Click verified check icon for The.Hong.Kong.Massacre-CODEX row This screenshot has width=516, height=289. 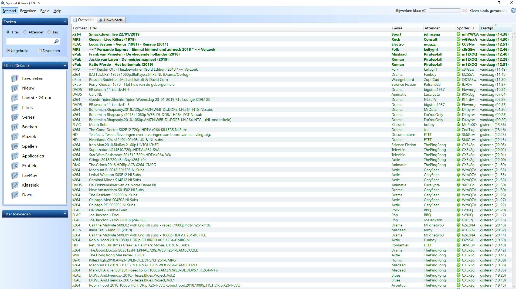coord(458,255)
